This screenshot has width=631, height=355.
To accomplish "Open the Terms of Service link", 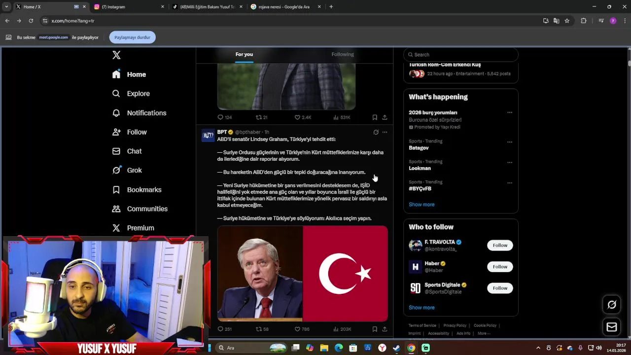I will (422, 325).
